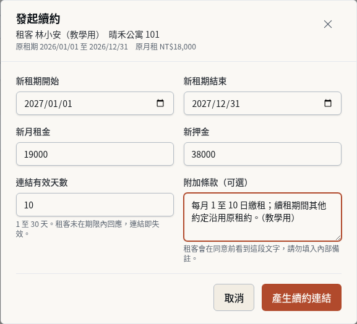Click the 新租期結束 label
The width and height of the screenshot is (357, 324).
pos(205,81)
